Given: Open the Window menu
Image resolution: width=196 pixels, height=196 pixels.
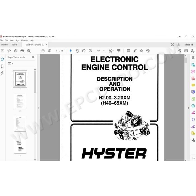Looking at the screenshot, I should (x=24, y=40).
